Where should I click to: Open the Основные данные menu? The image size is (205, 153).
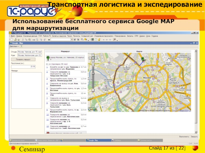[30, 36]
